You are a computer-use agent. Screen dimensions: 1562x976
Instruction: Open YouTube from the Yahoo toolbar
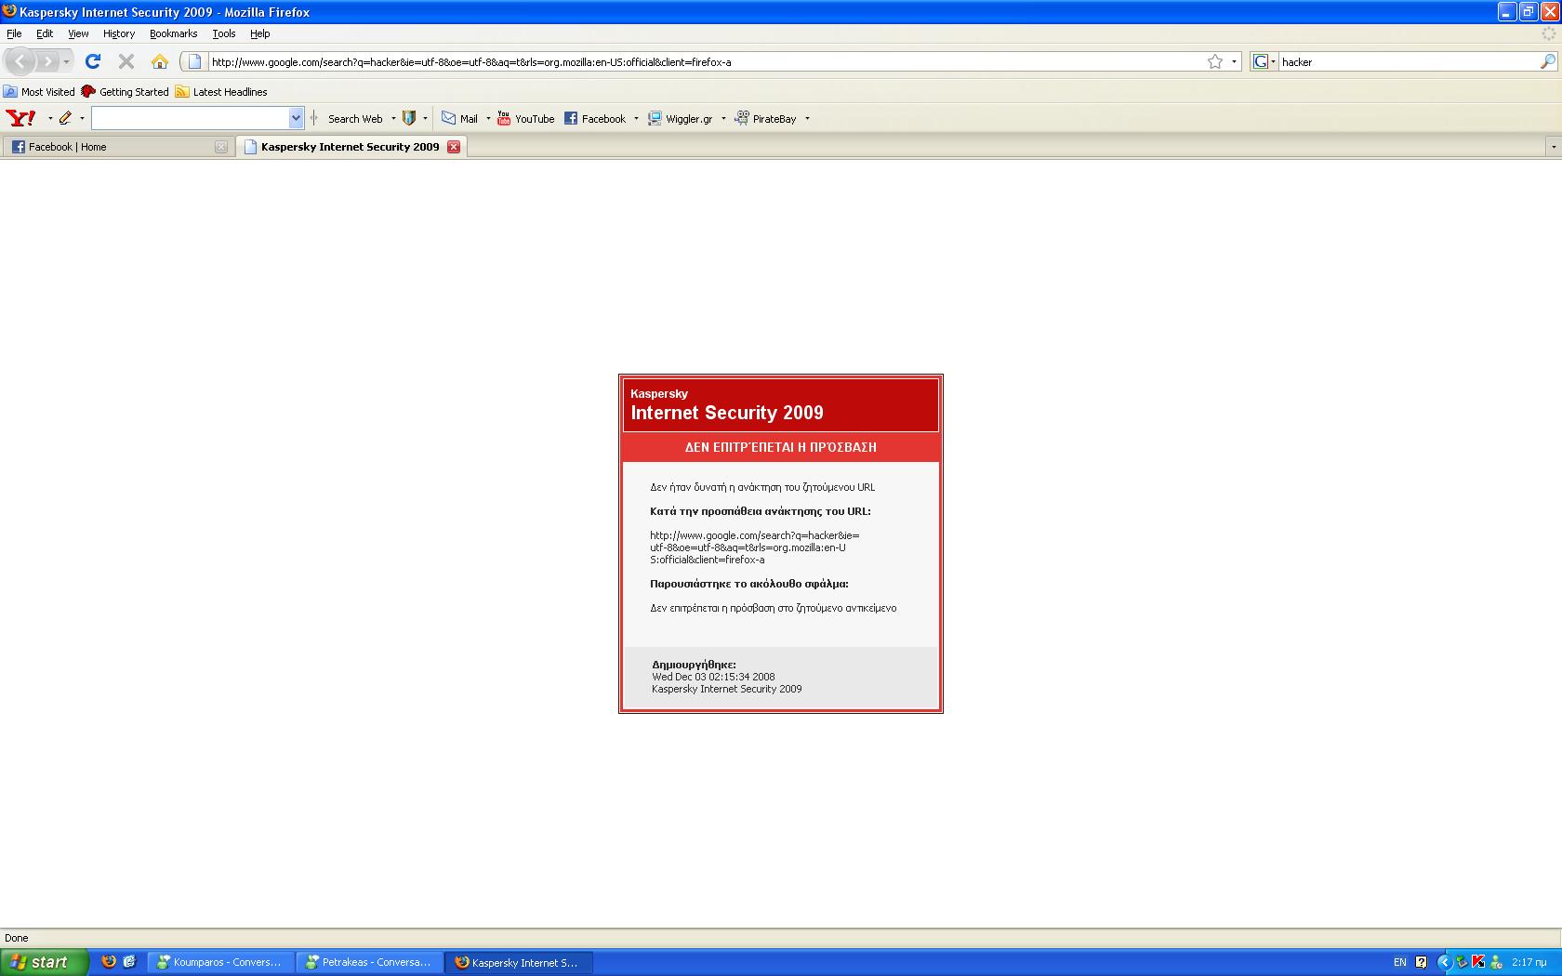(x=526, y=118)
